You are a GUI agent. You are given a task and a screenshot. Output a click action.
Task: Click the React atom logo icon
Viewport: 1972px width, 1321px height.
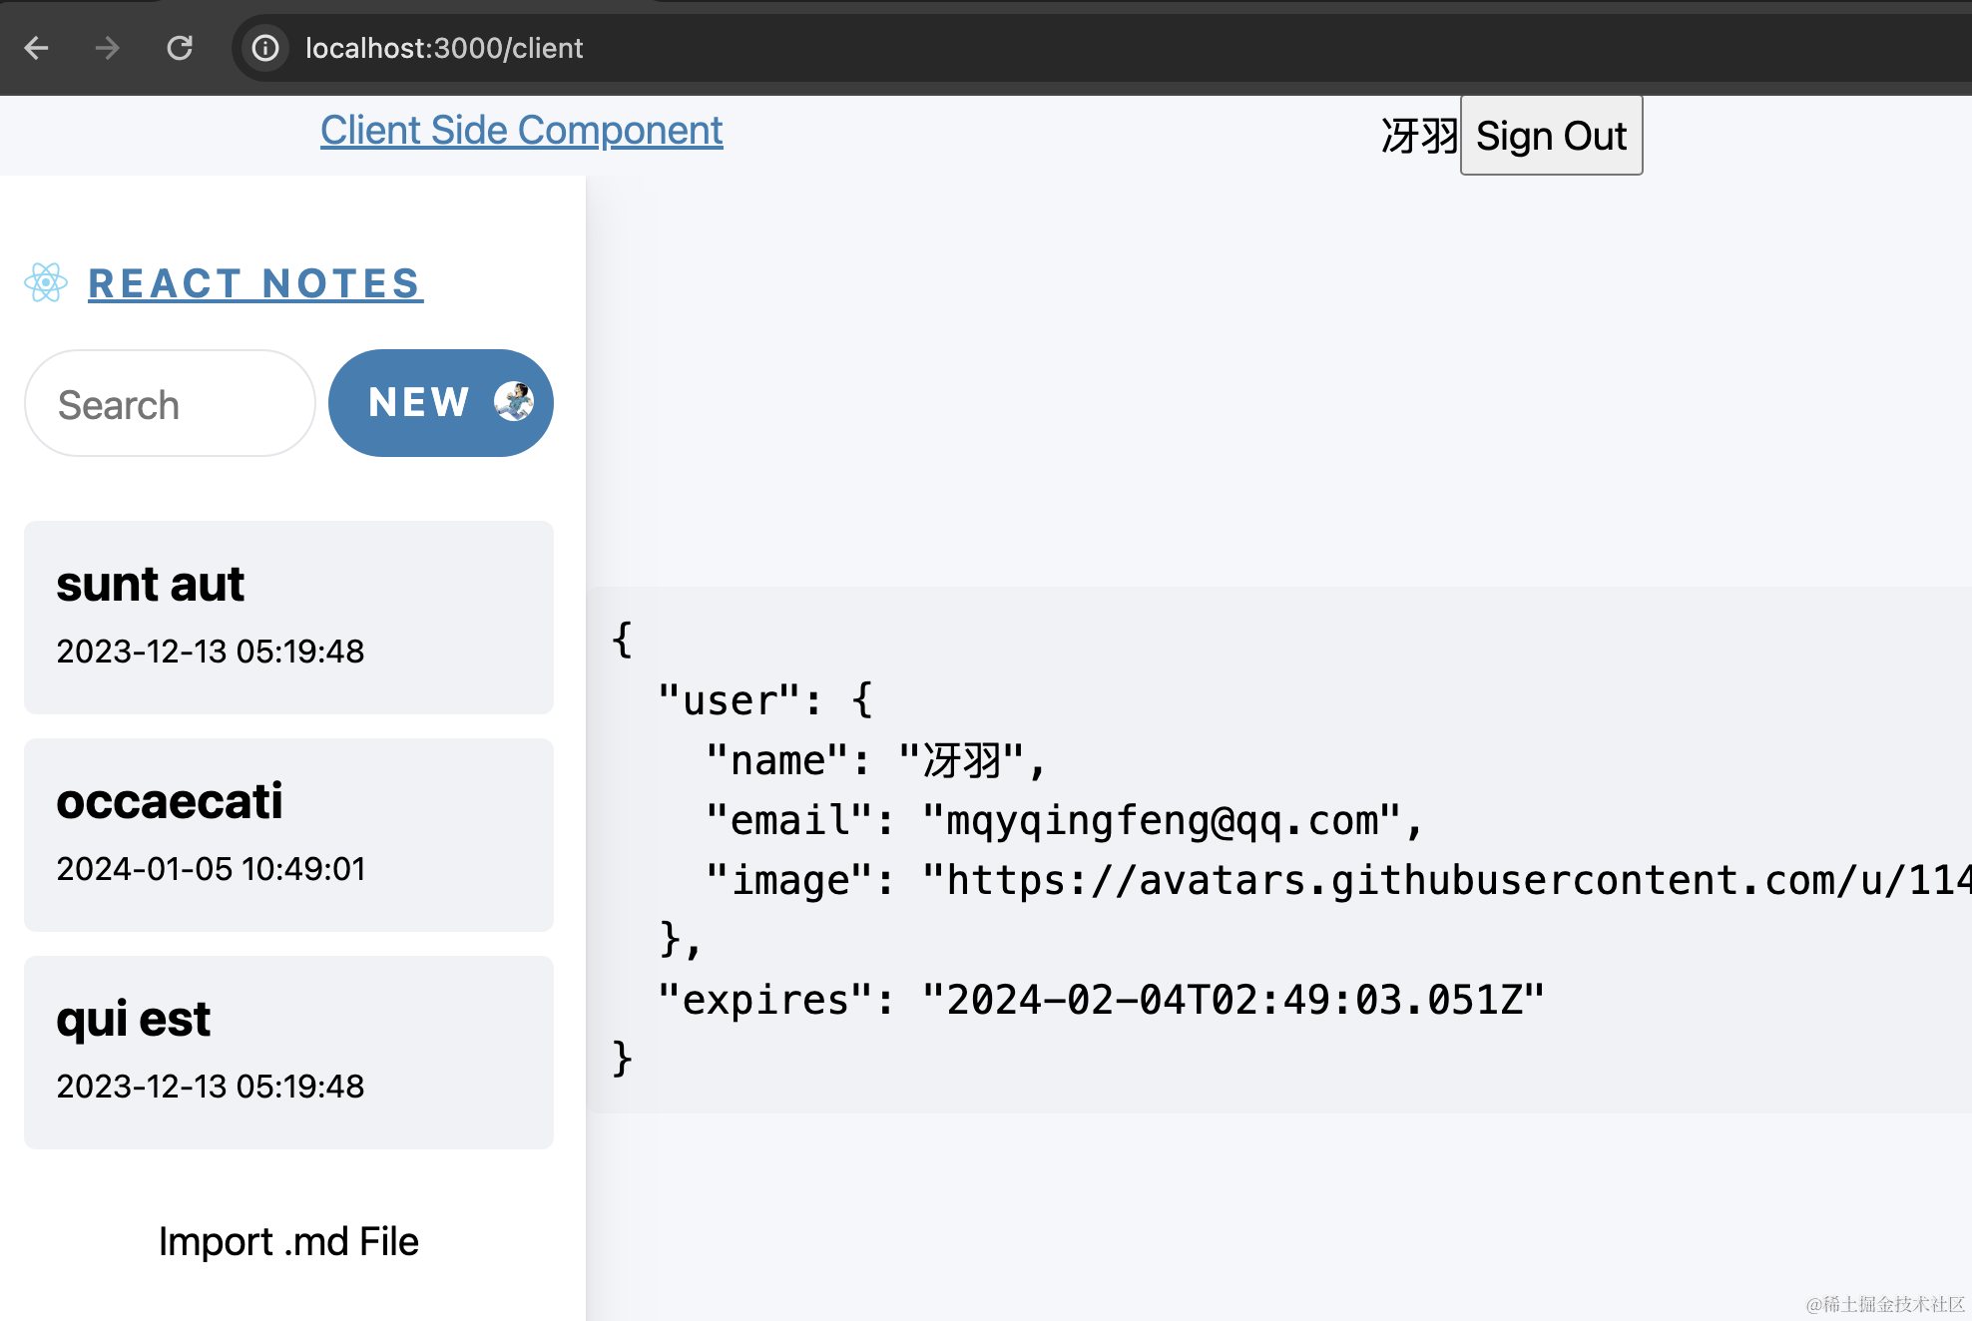[x=46, y=283]
